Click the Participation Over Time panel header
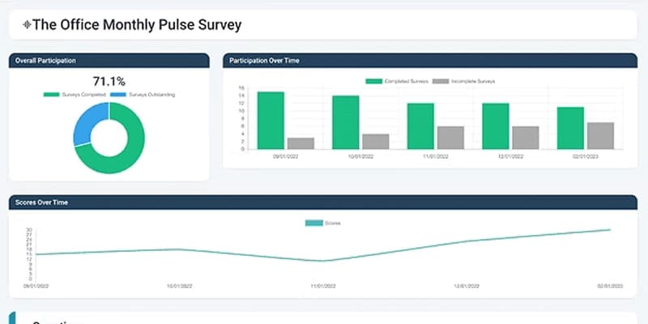This screenshot has width=648, height=324. tap(430, 61)
